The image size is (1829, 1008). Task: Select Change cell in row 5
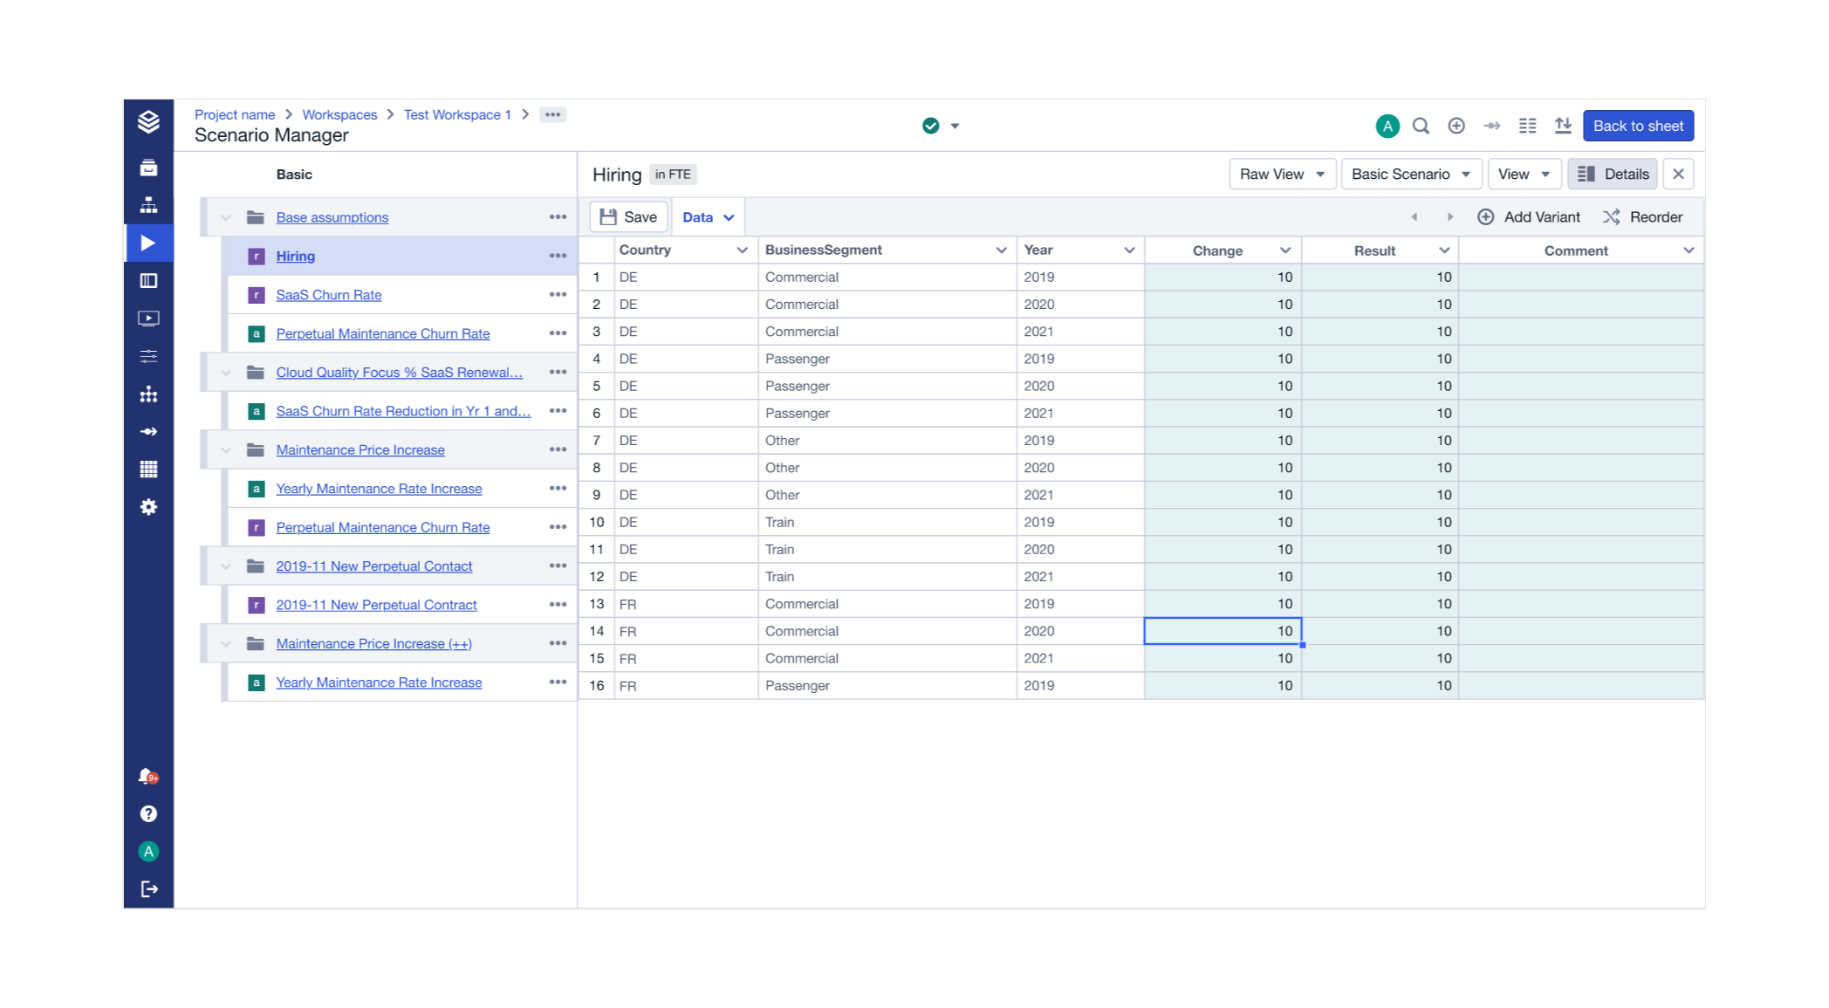point(1222,386)
